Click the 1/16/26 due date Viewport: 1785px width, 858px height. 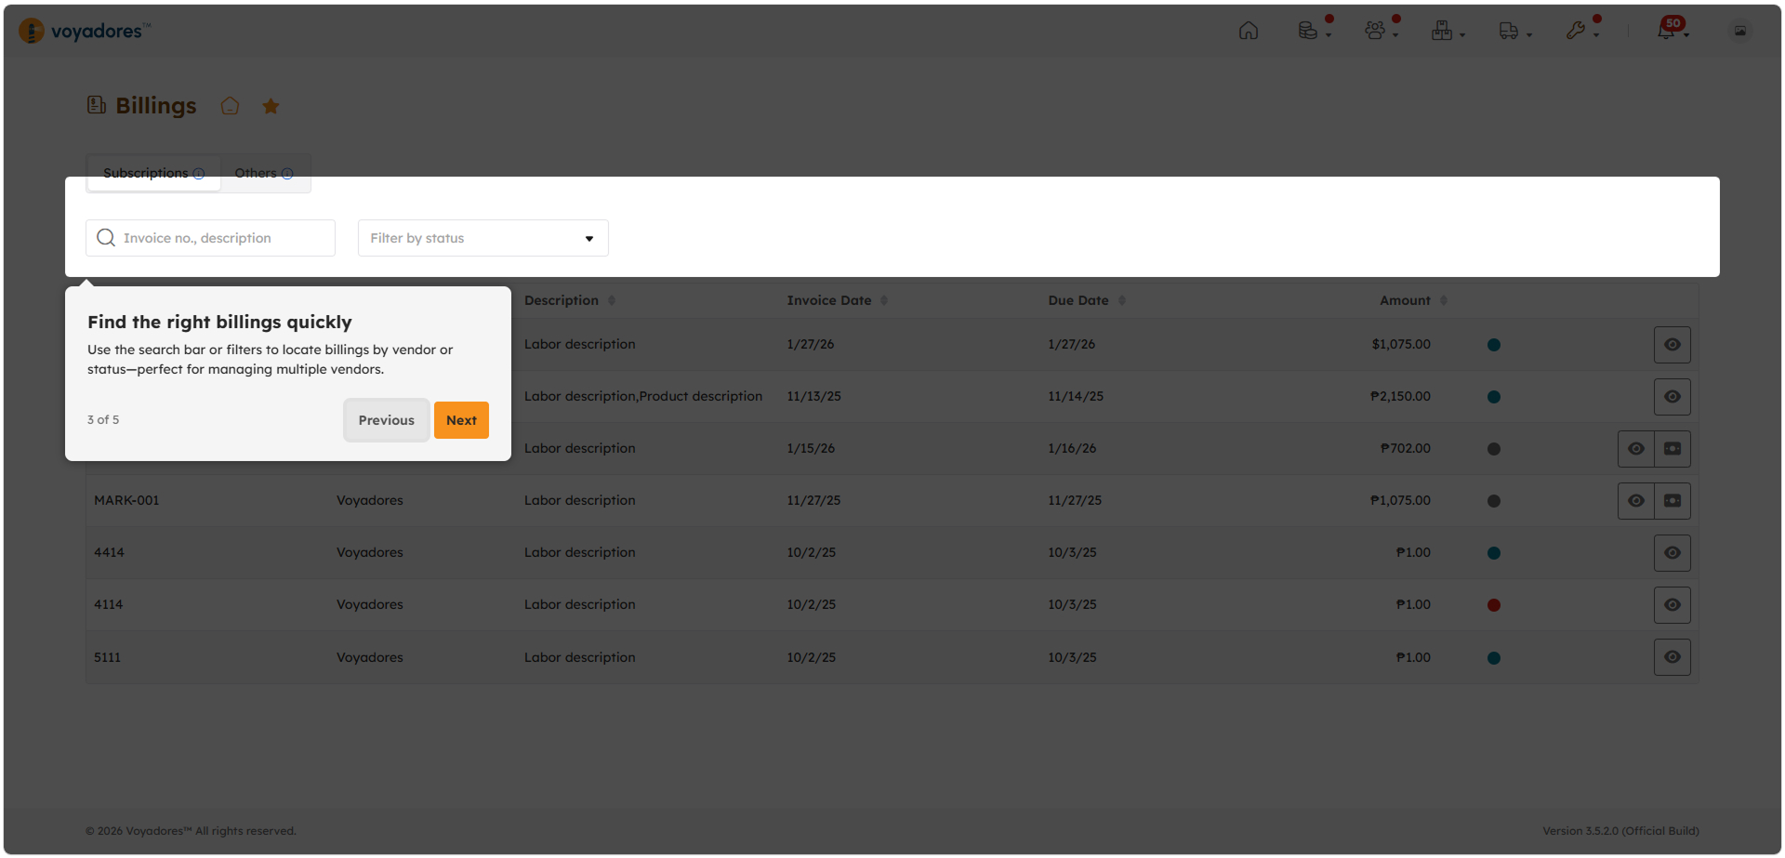point(1072,448)
